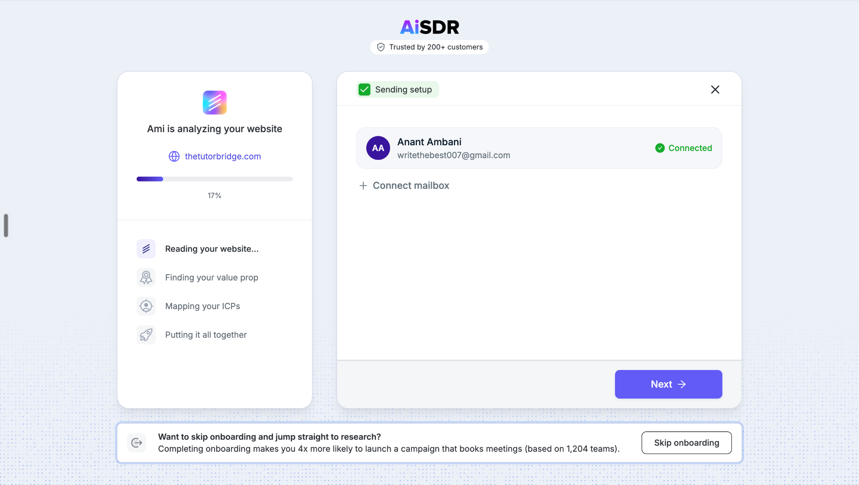Close the Sending setup panel
This screenshot has height=485, width=859.
(715, 89)
